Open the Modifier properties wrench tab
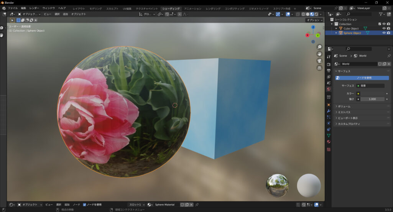Image resolution: width=393 pixels, height=212 pixels. pos(329,111)
